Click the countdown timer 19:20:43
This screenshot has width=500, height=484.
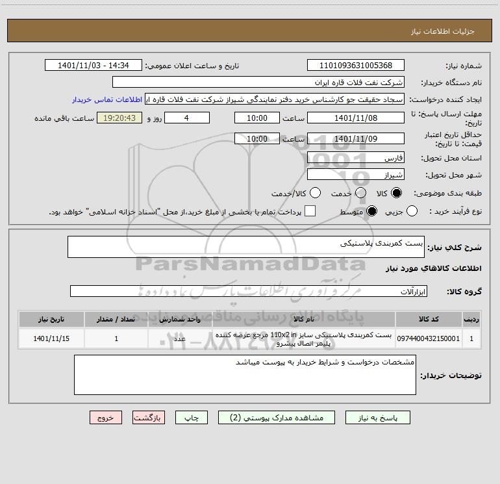coord(119,118)
